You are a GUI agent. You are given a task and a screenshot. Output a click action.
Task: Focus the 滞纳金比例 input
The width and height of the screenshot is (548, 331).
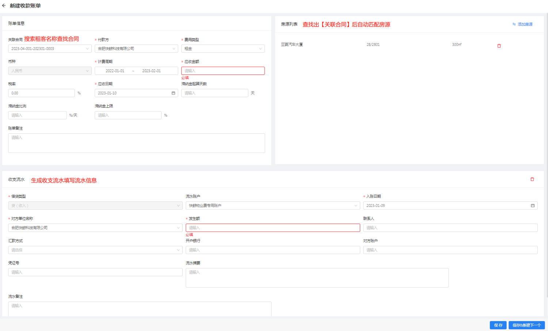tap(37, 115)
